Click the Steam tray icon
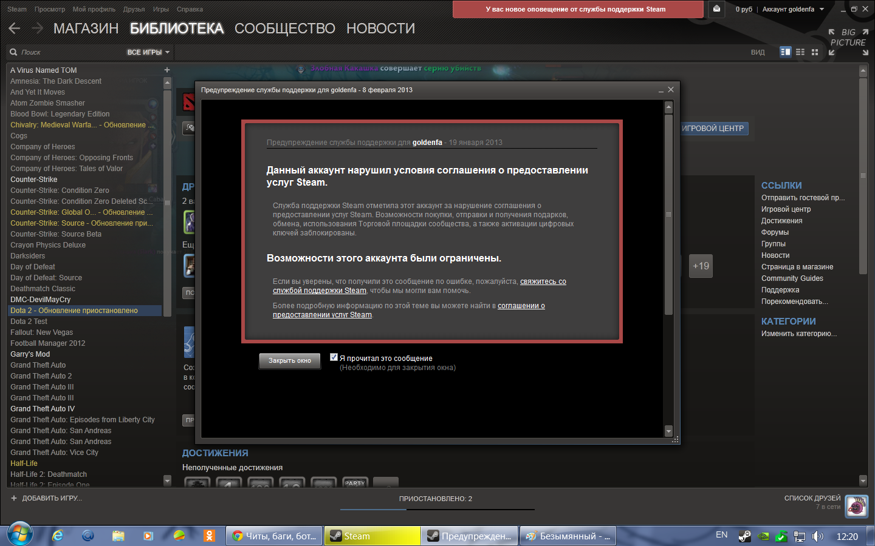Image resolution: width=875 pixels, height=546 pixels. point(744,536)
